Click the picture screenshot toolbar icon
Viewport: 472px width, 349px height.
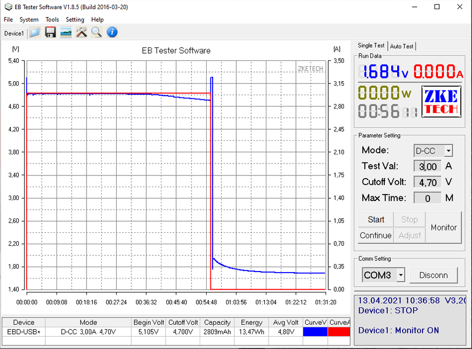point(66,33)
